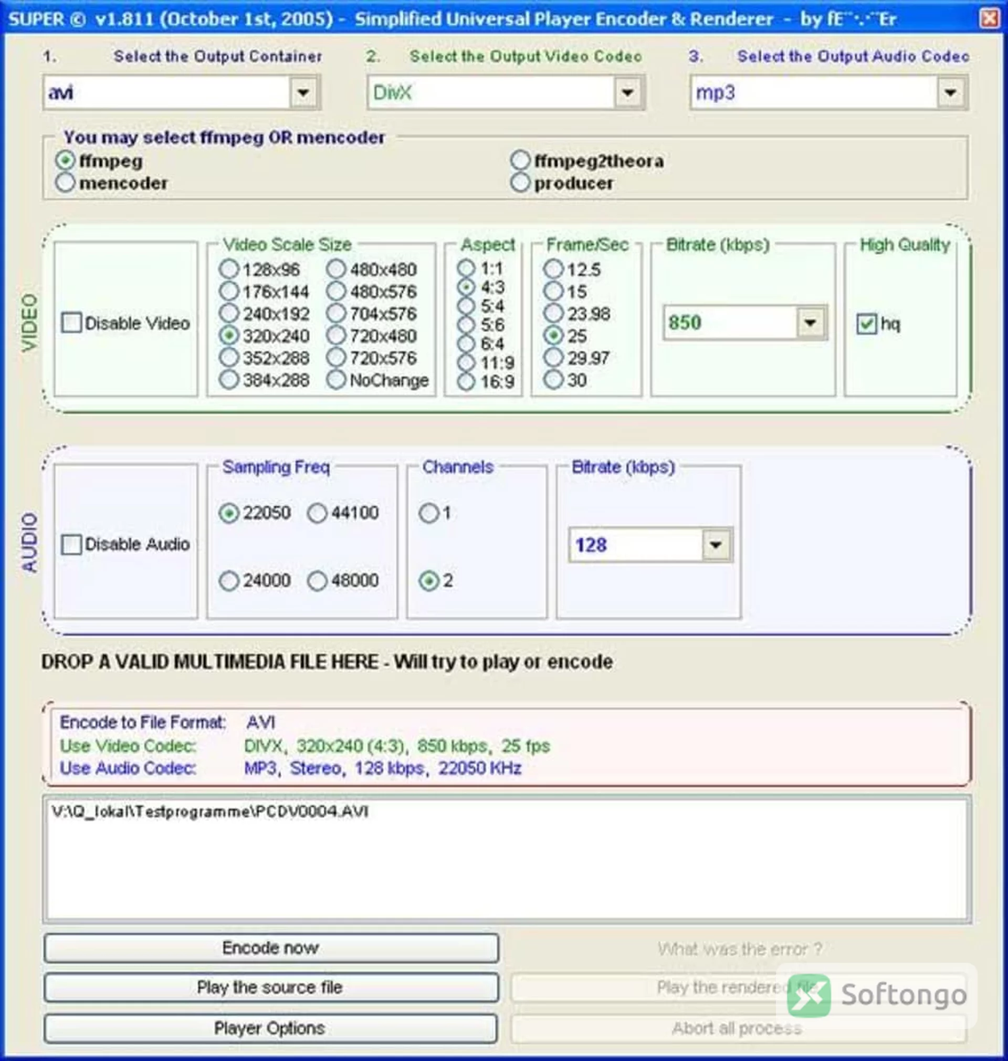Click Play the source file button
Screen dimensions: 1008x1061
[x=271, y=988]
